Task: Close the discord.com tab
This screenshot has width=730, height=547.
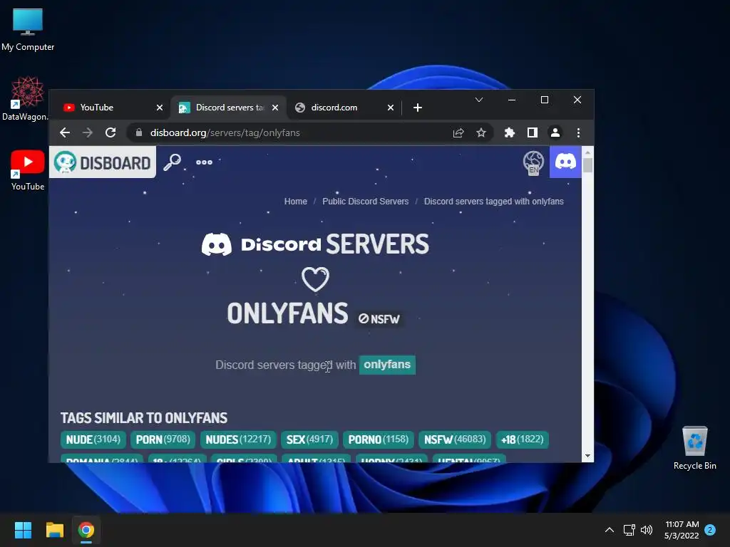Action: click(391, 108)
